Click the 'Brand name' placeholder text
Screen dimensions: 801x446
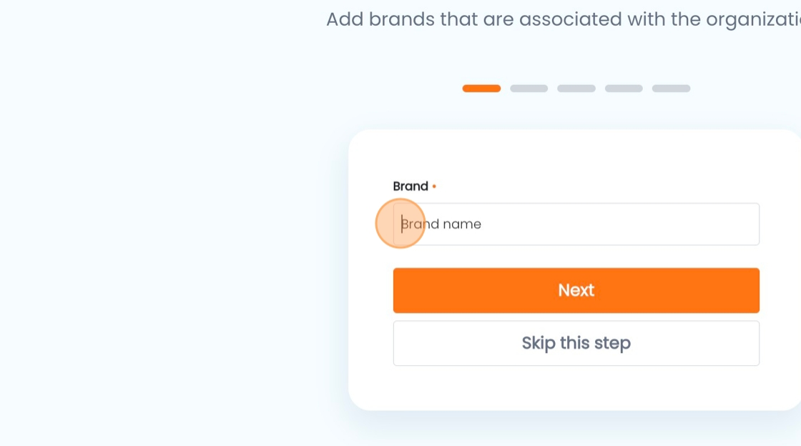[x=441, y=224]
